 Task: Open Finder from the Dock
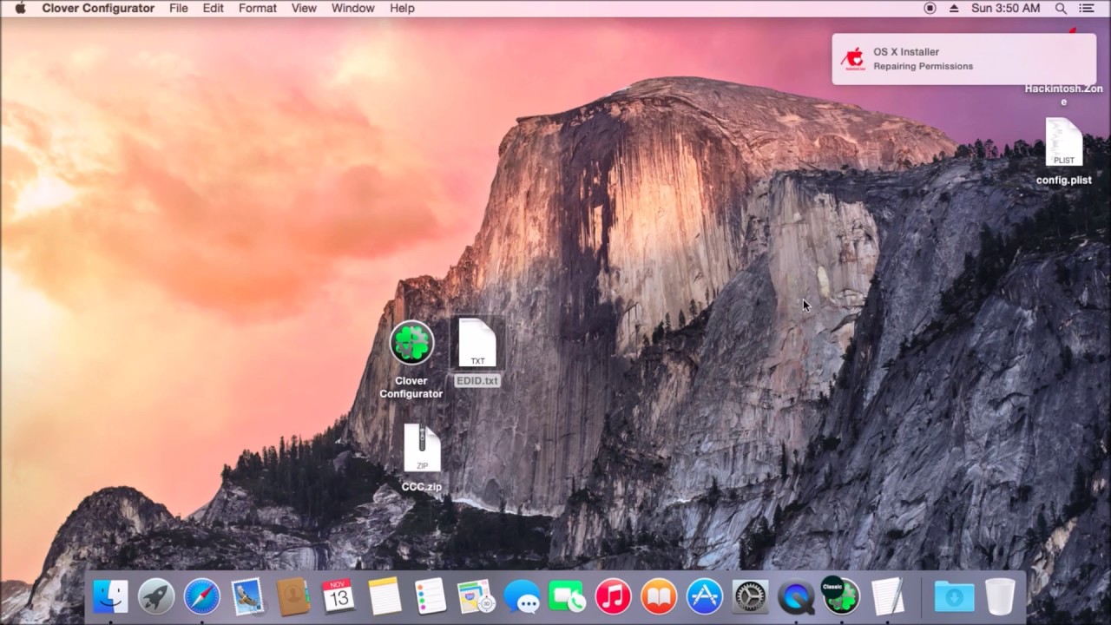pyautogui.click(x=111, y=596)
